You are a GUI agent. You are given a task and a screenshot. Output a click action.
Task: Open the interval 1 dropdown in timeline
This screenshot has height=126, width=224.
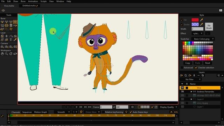tap(75, 112)
